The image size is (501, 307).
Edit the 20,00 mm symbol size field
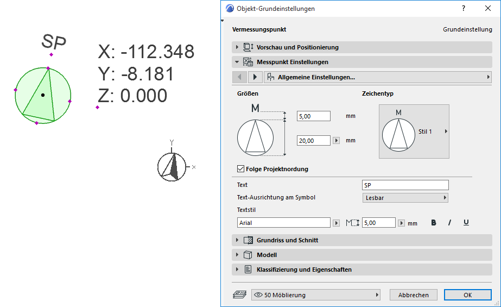tap(313, 140)
